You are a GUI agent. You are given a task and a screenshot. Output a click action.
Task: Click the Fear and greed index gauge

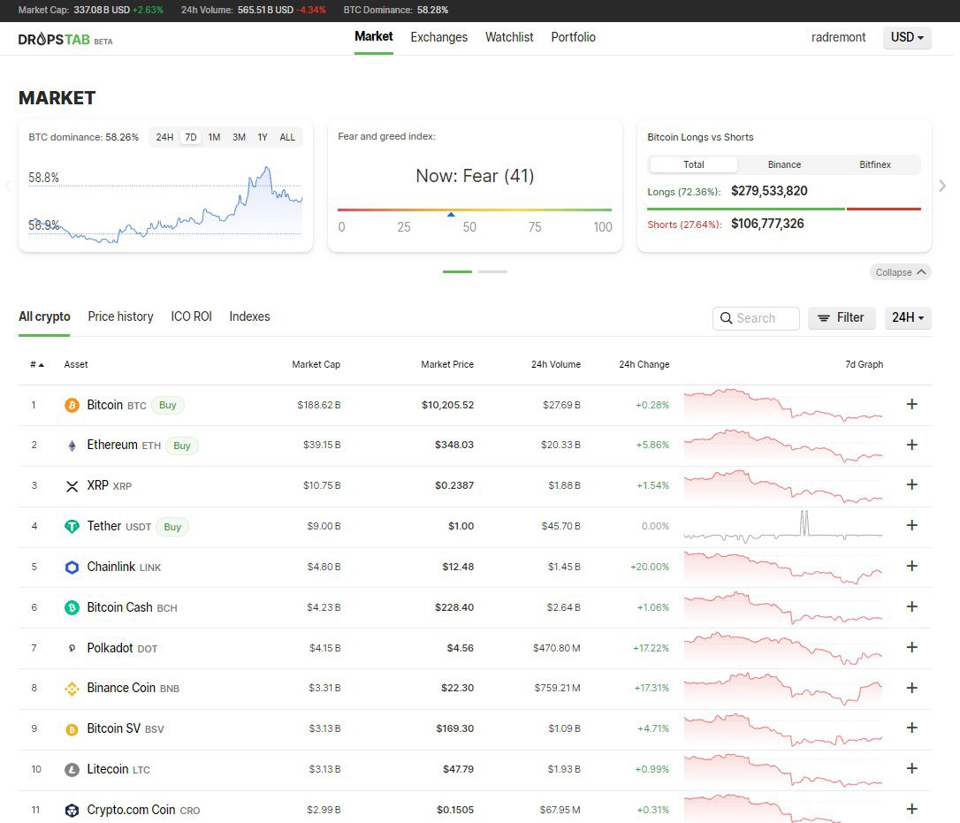click(475, 210)
